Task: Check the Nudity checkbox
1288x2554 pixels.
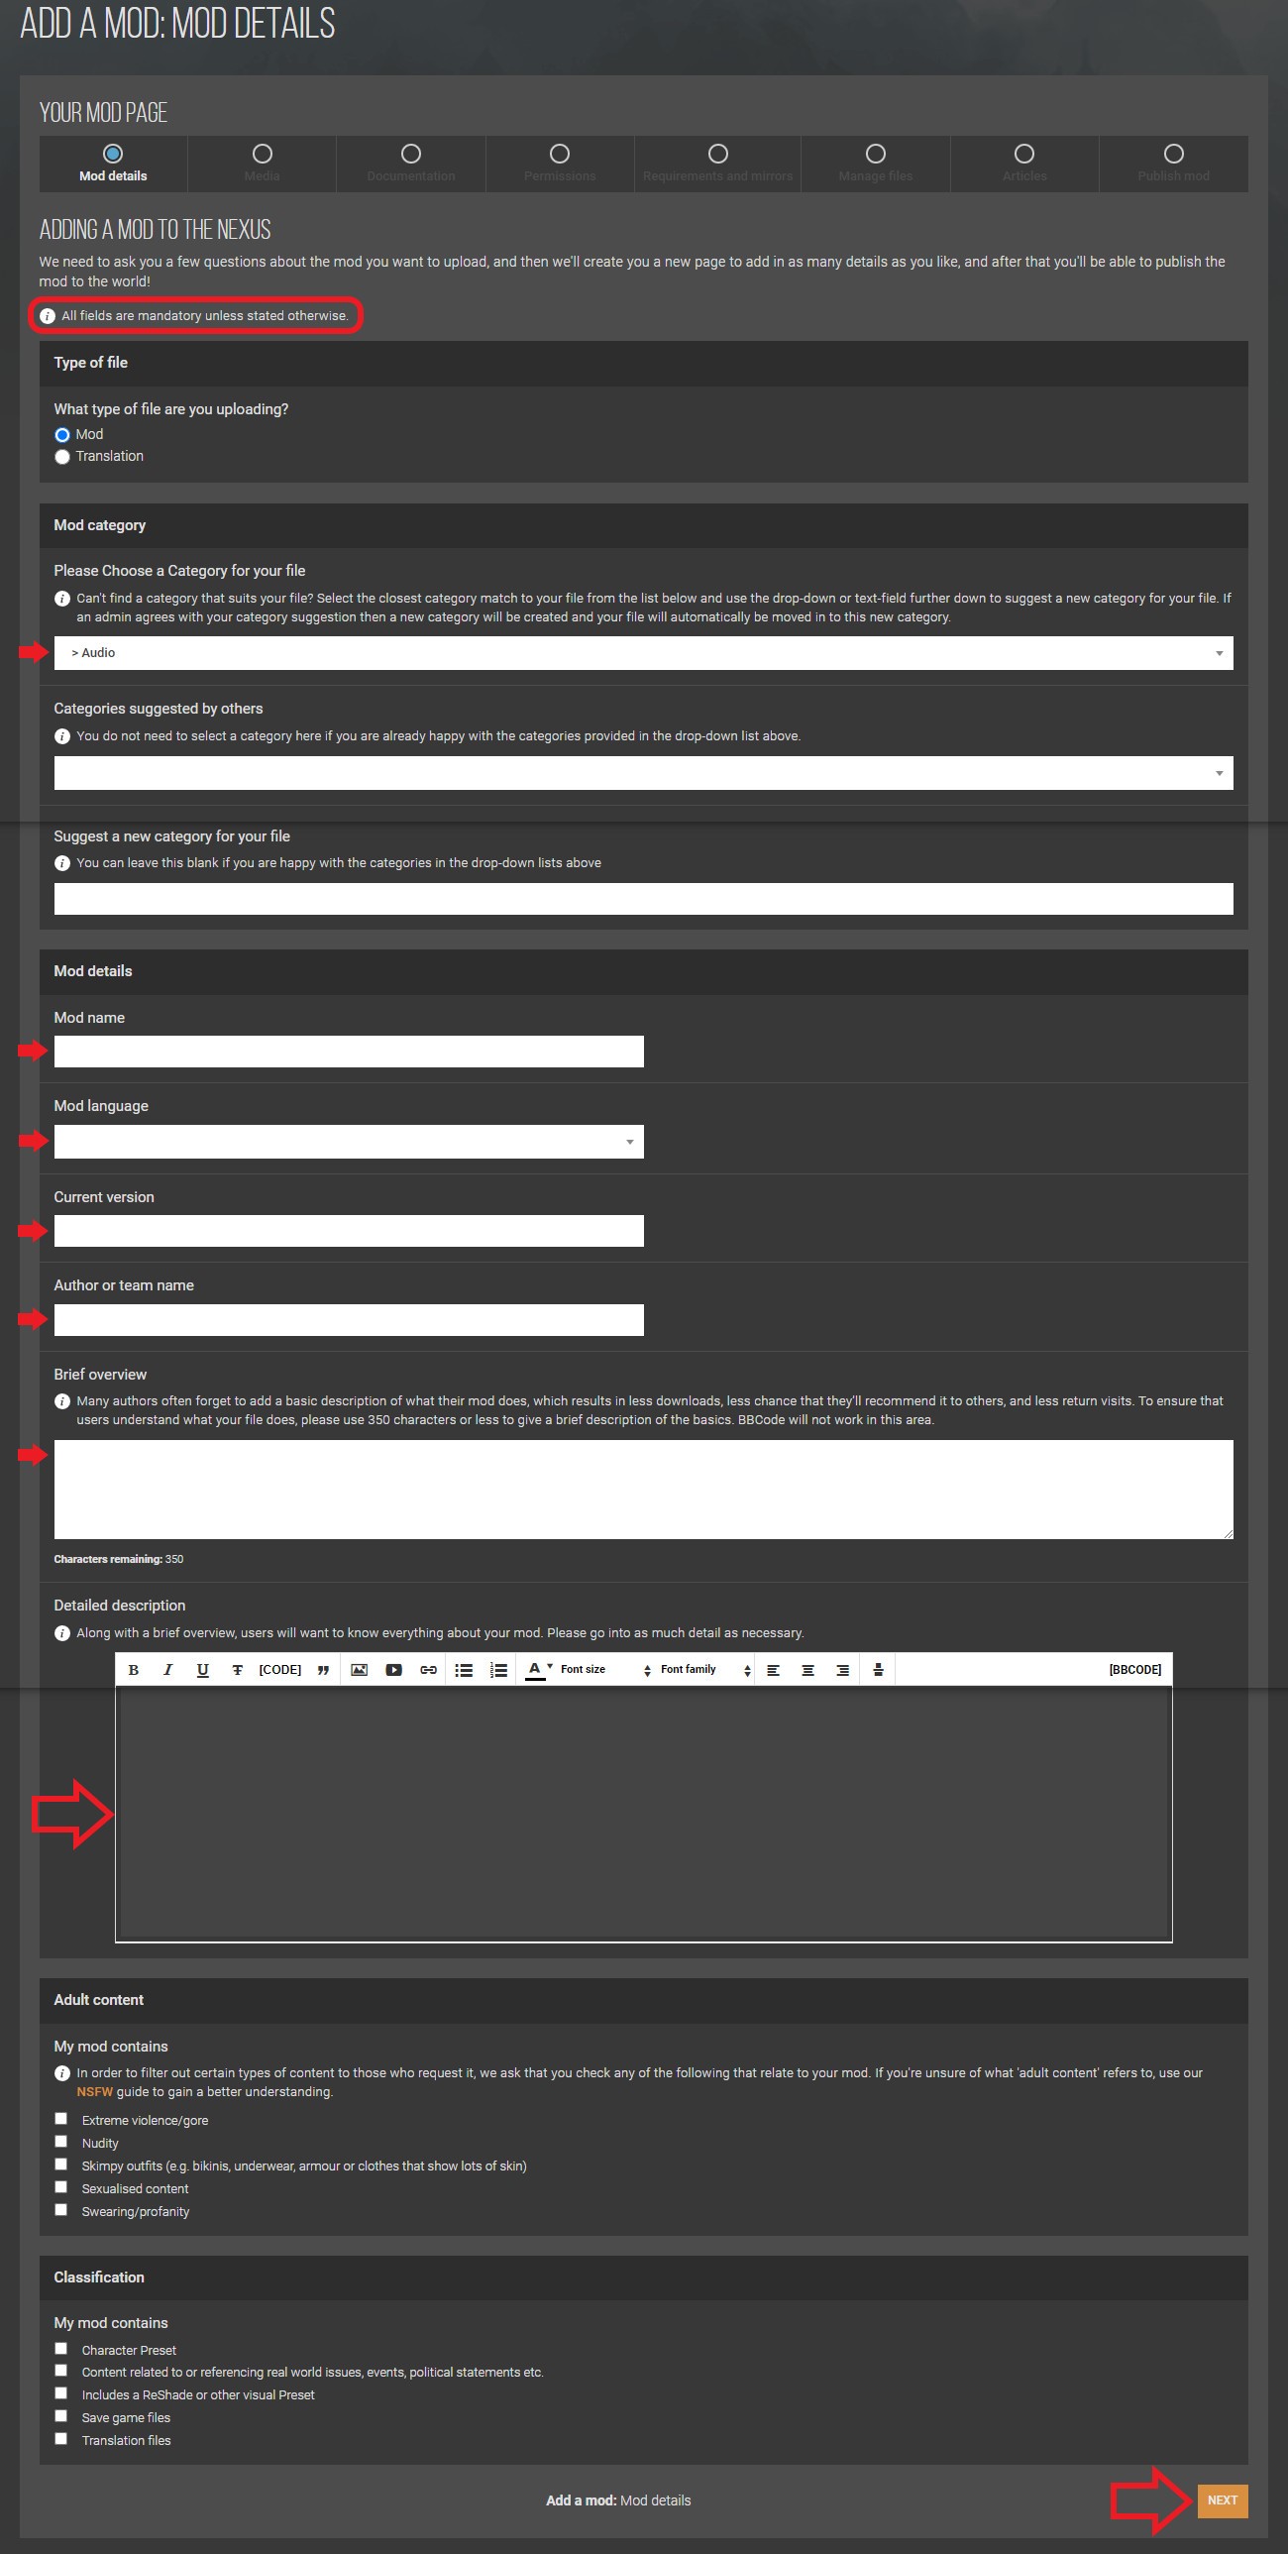Action: point(61,2142)
